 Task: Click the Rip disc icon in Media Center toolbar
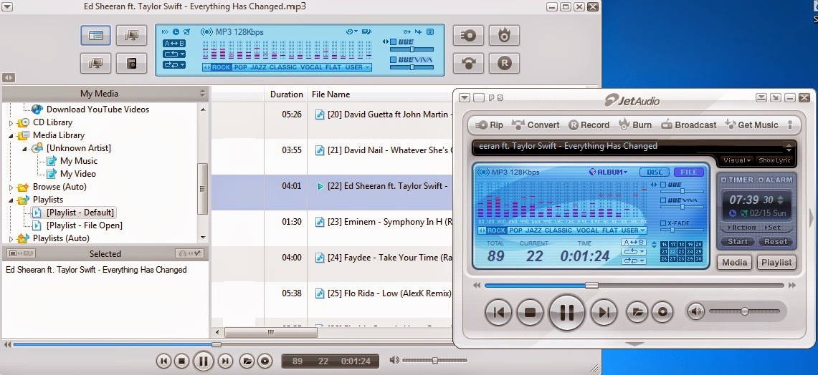468,35
